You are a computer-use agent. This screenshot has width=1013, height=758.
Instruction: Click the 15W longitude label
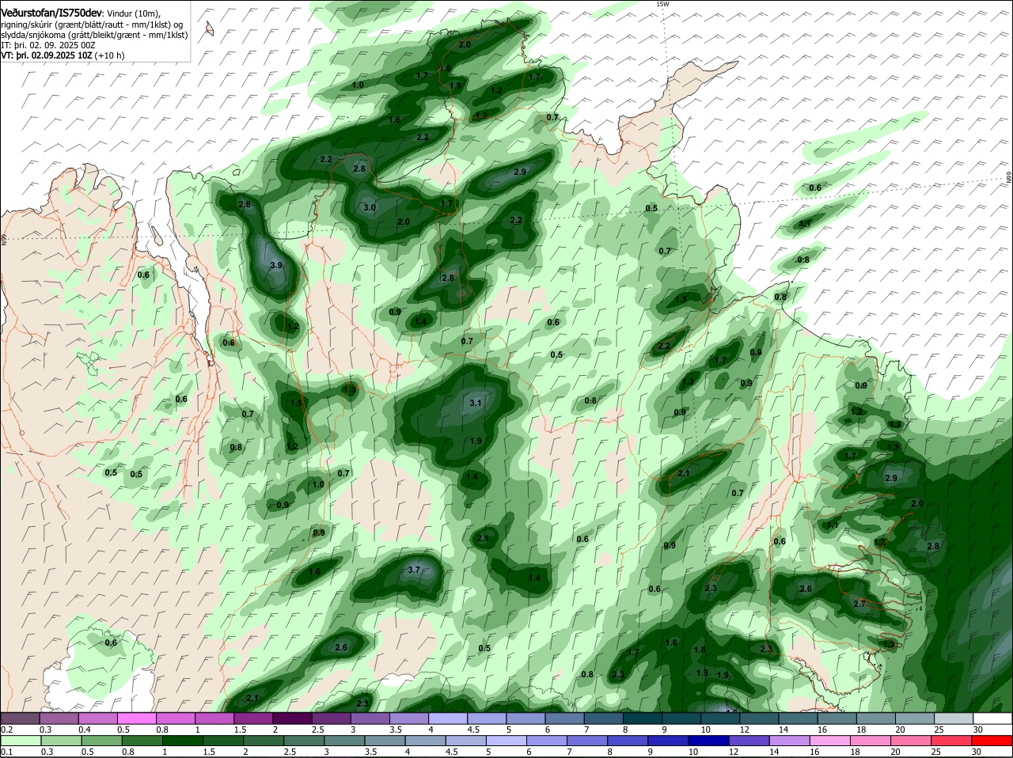point(662,4)
